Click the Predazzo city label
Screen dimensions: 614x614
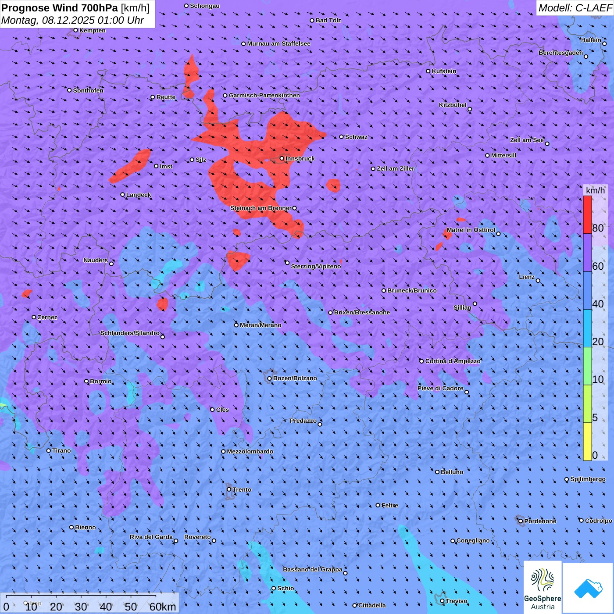303,421
